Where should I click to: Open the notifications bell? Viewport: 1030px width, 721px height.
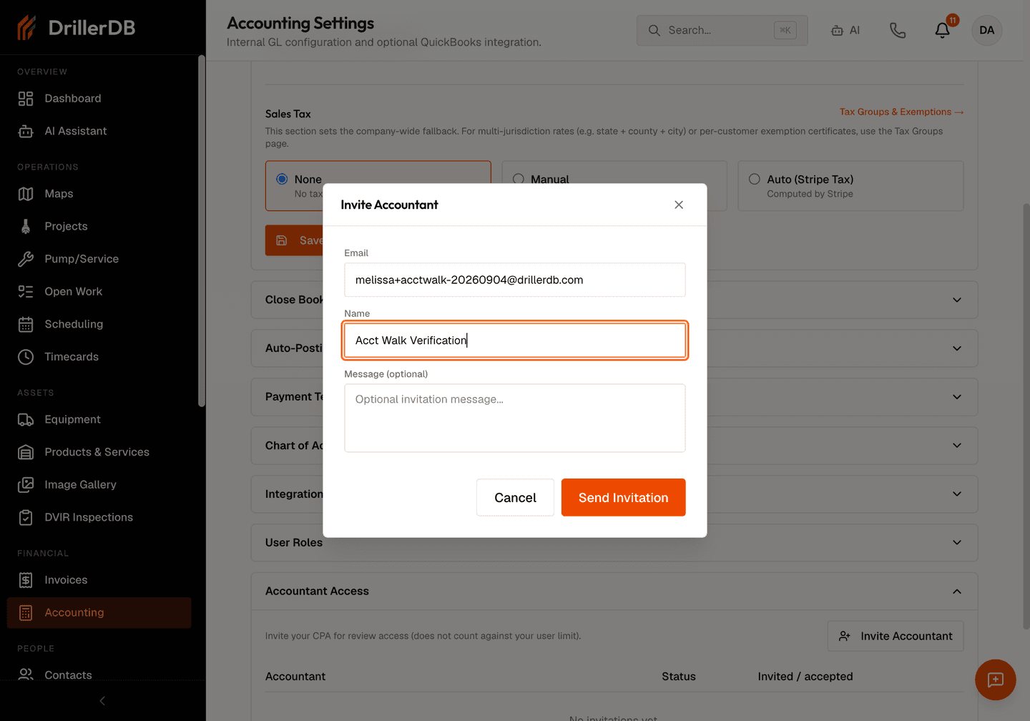coord(943,30)
